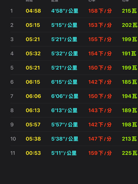138x184 pixels.
Task: Click pace 4'58''/公里
Action: (65, 11)
